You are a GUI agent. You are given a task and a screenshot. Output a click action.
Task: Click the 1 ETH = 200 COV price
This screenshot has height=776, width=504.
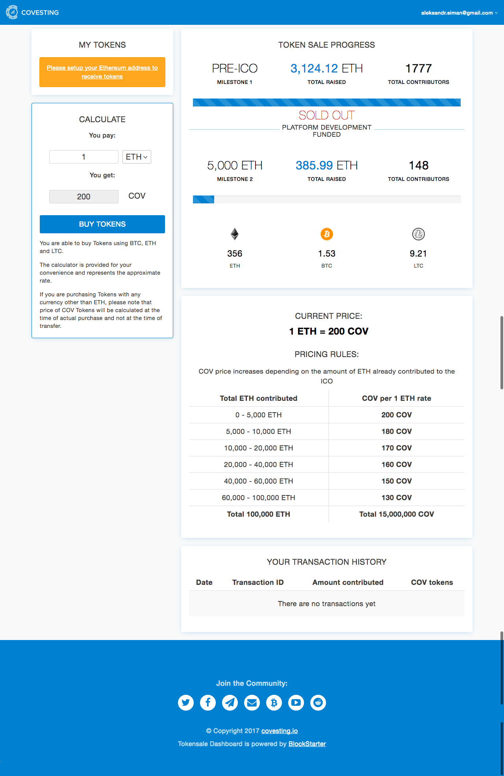point(329,331)
